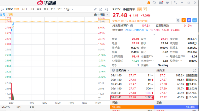Screen dimensions: 199x111
Task: Toggle the left sidebar panel icon
Action: pyautogui.click(x=2, y=9)
